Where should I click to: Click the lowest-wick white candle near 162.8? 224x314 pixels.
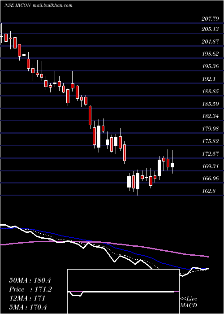coord(138,181)
